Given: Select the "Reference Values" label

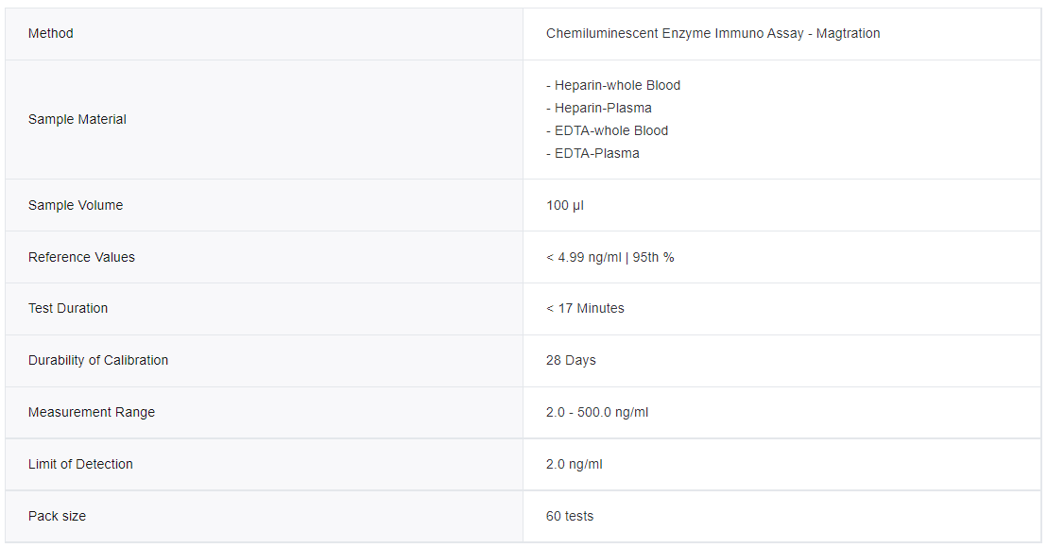Looking at the screenshot, I should pos(81,258).
